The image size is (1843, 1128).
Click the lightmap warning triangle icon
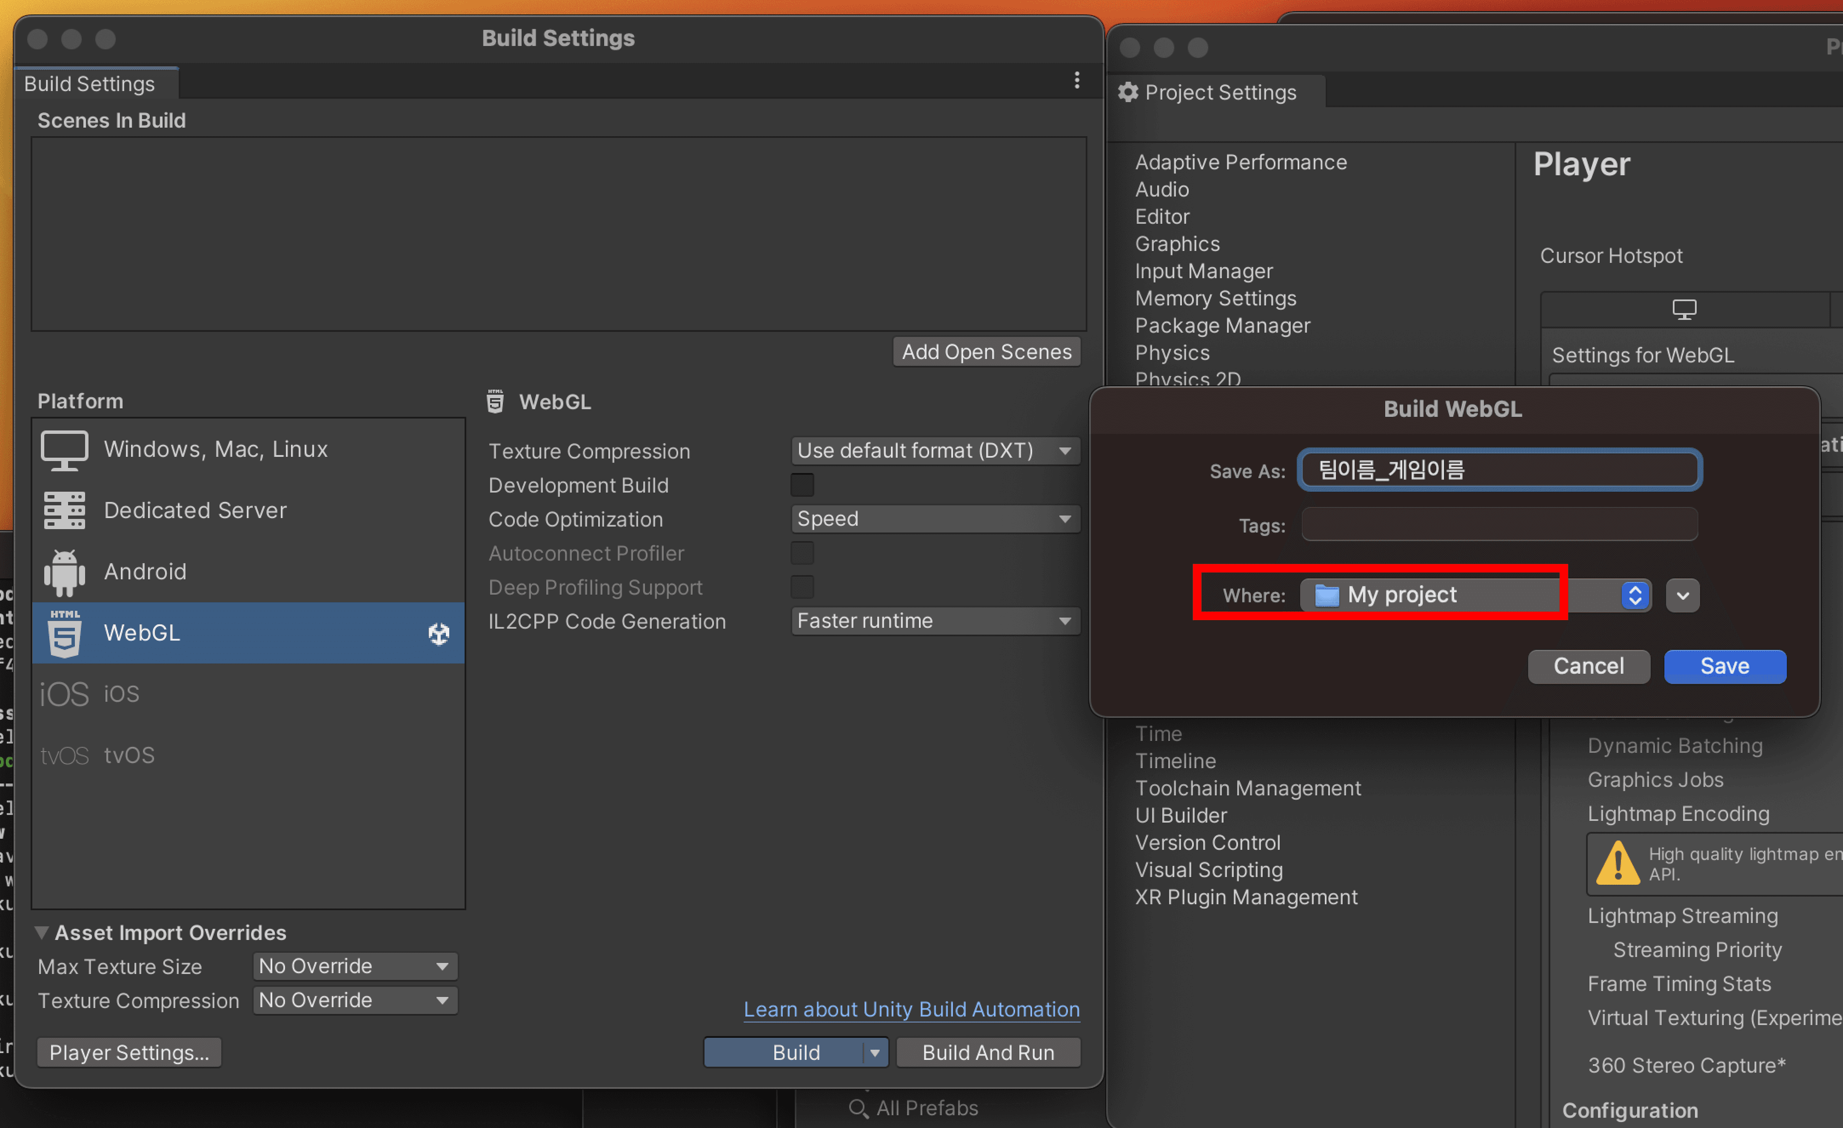[x=1618, y=863]
